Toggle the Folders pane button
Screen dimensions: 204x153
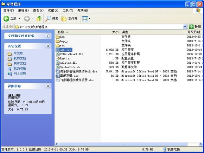69,19
